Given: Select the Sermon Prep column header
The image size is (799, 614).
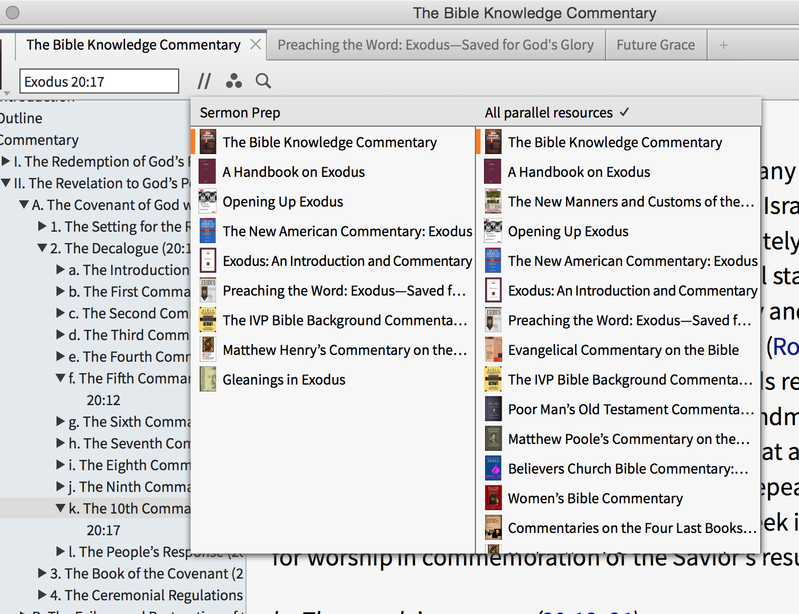Looking at the screenshot, I should (240, 113).
